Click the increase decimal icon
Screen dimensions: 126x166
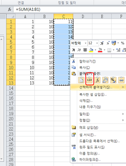[x=118, y=50]
